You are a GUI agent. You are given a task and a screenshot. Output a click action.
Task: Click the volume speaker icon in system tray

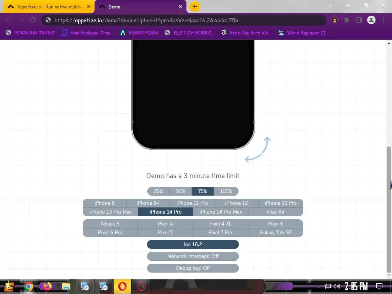[337, 286]
